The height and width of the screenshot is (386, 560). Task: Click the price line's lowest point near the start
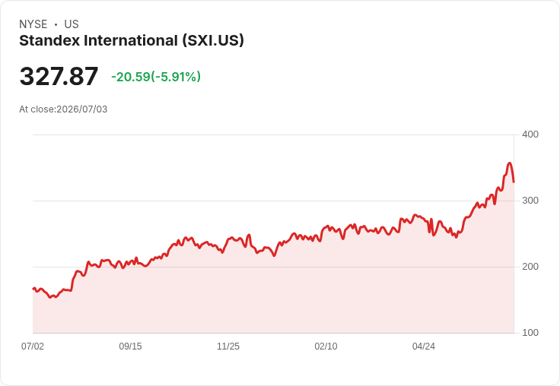tap(51, 297)
